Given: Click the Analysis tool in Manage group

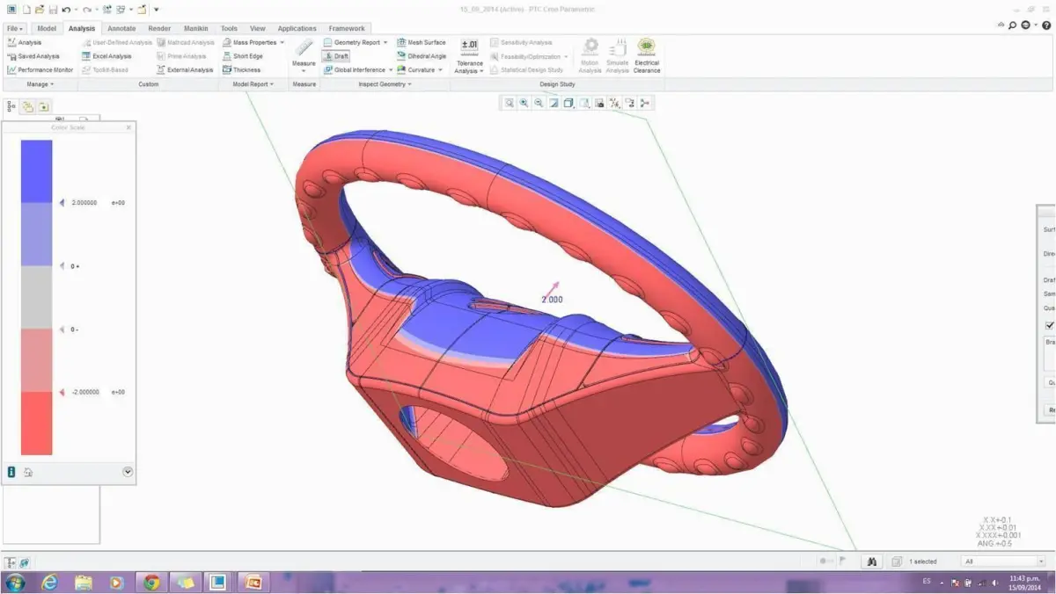Looking at the screenshot, I should click(24, 42).
